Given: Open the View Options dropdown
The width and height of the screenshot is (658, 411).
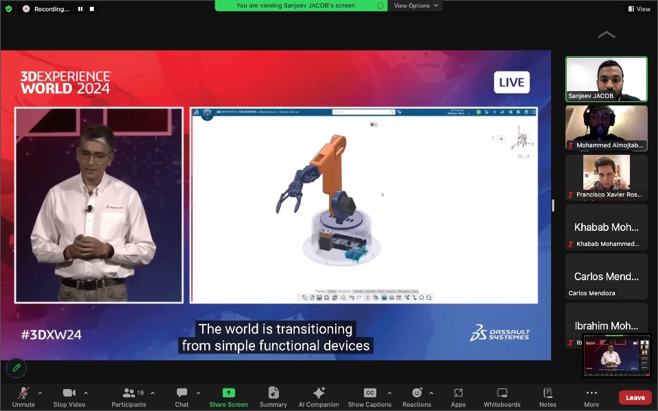Looking at the screenshot, I should tap(415, 5).
